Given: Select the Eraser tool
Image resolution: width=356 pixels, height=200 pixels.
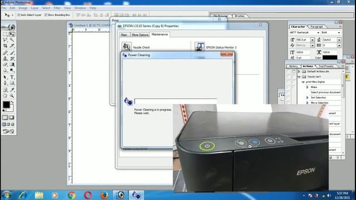Looking at the screenshot, I should [5, 64].
